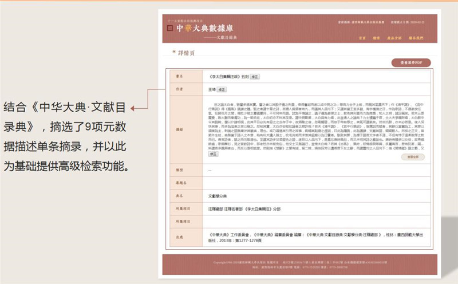
Task: Open the 产品介绍 navigation item
Action: pos(396,38)
